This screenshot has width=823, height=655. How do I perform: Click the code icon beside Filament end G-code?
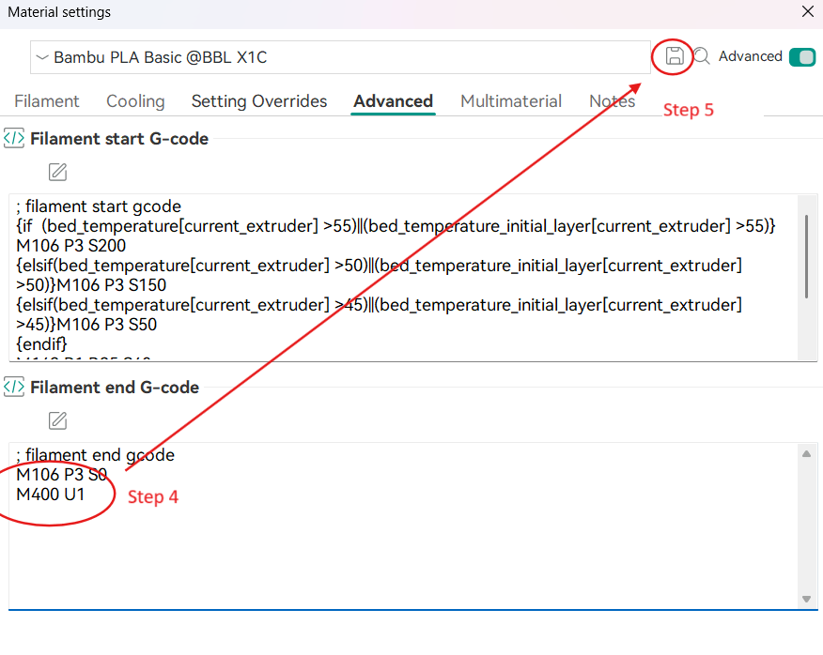[14, 387]
